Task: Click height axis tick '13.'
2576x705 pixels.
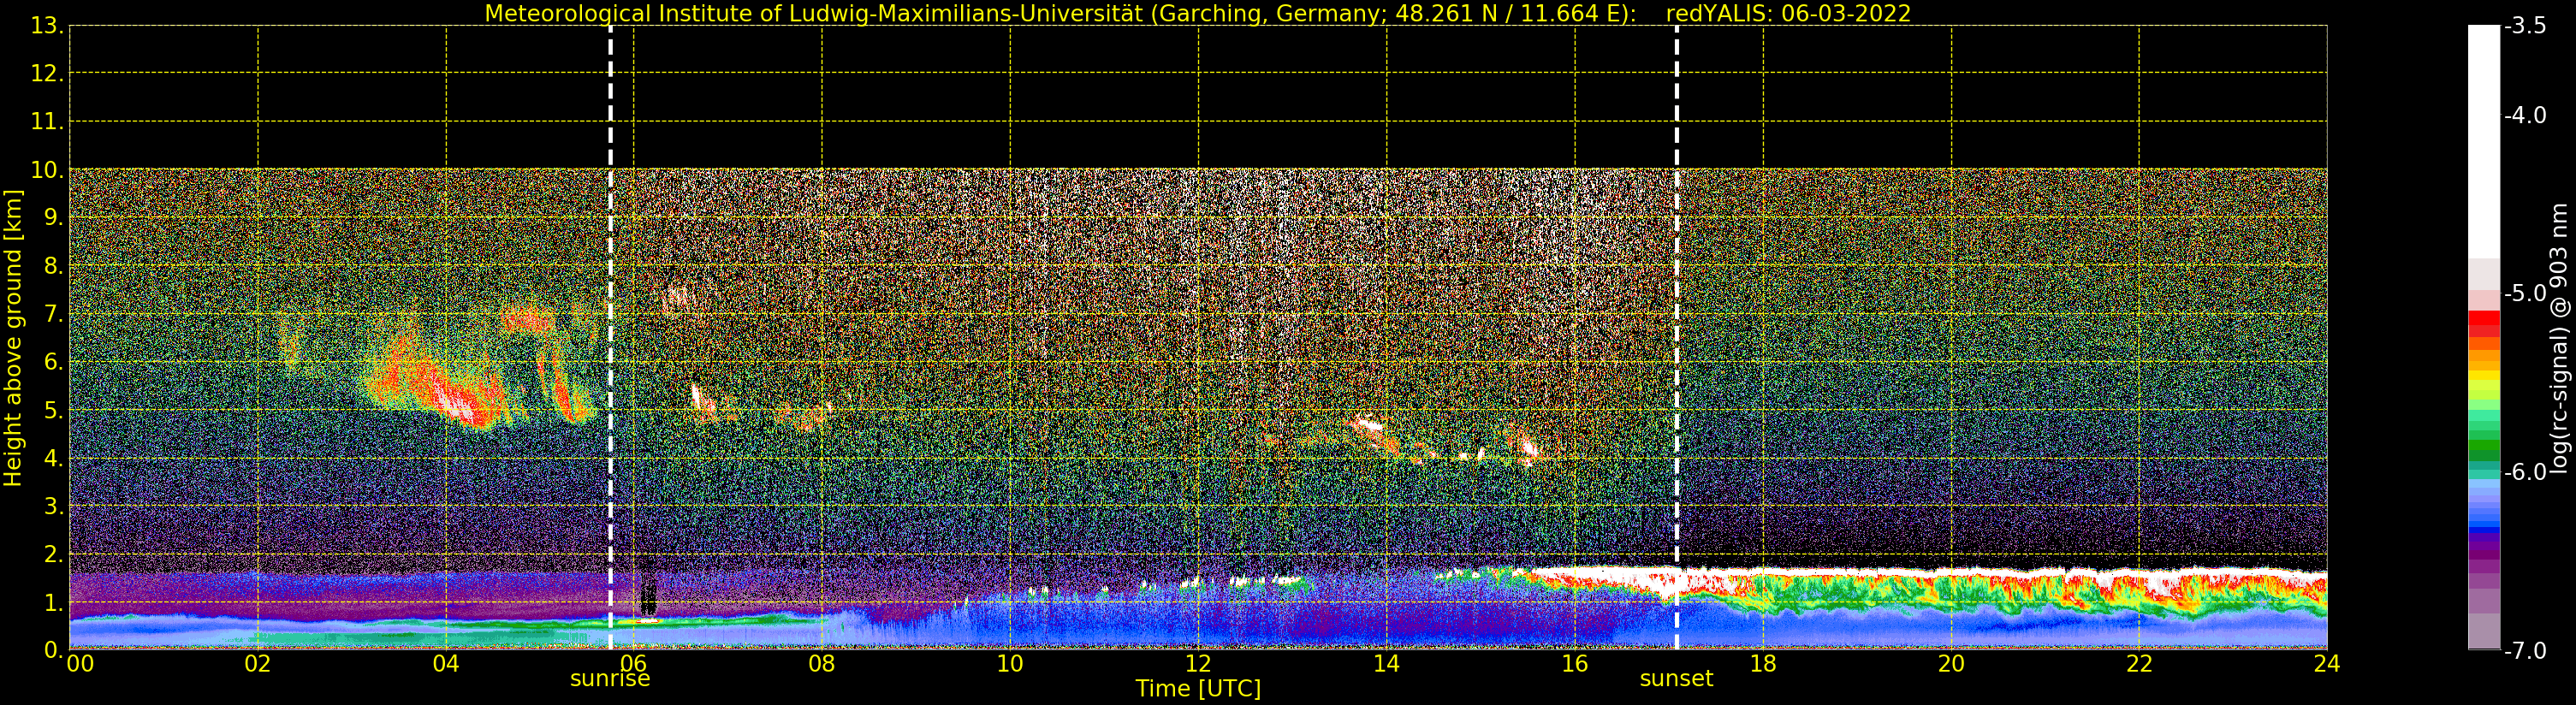Action: pyautogui.click(x=47, y=26)
